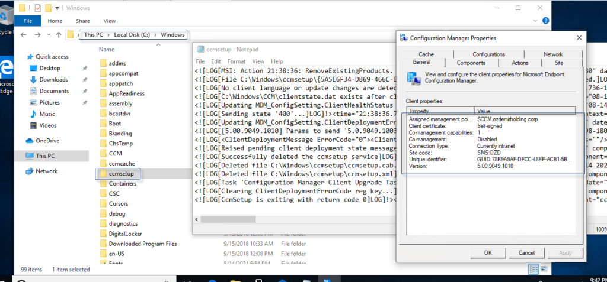
Task: Switch to the Cache tab
Action: click(x=426, y=54)
